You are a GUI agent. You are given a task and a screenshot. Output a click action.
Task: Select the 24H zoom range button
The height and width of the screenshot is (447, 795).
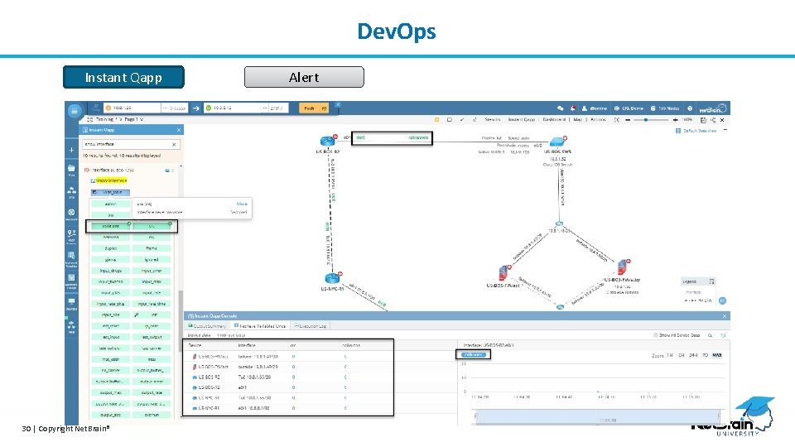coord(693,355)
